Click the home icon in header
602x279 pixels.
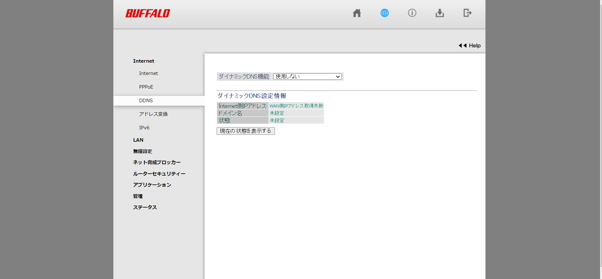click(357, 13)
